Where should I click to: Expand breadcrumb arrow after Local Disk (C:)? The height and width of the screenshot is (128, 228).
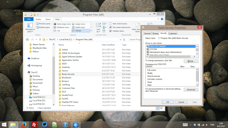[74, 39]
